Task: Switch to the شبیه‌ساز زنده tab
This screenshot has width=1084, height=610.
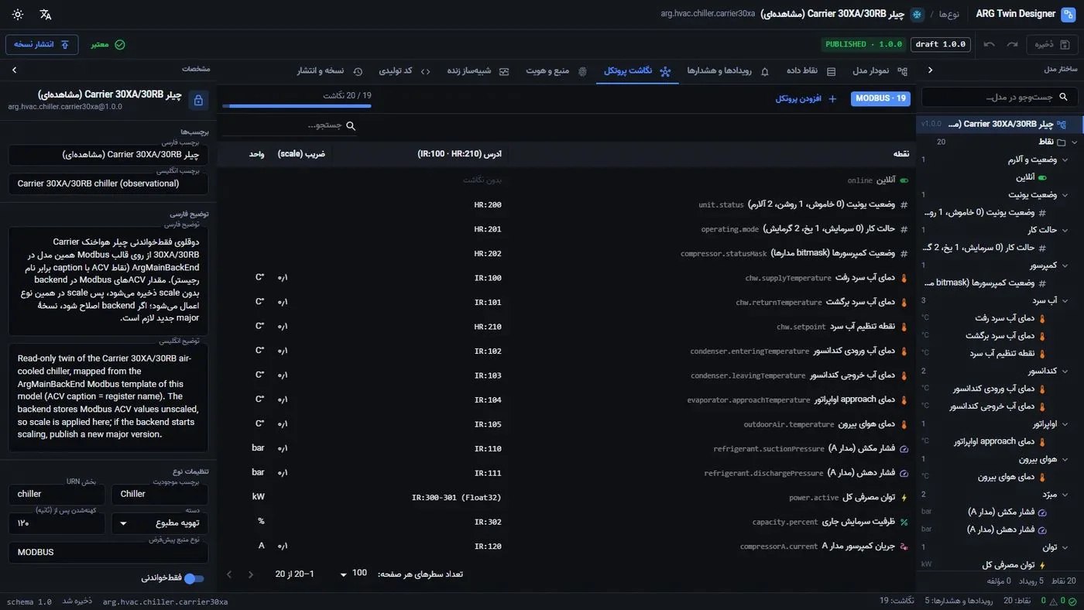Action: tap(478, 71)
